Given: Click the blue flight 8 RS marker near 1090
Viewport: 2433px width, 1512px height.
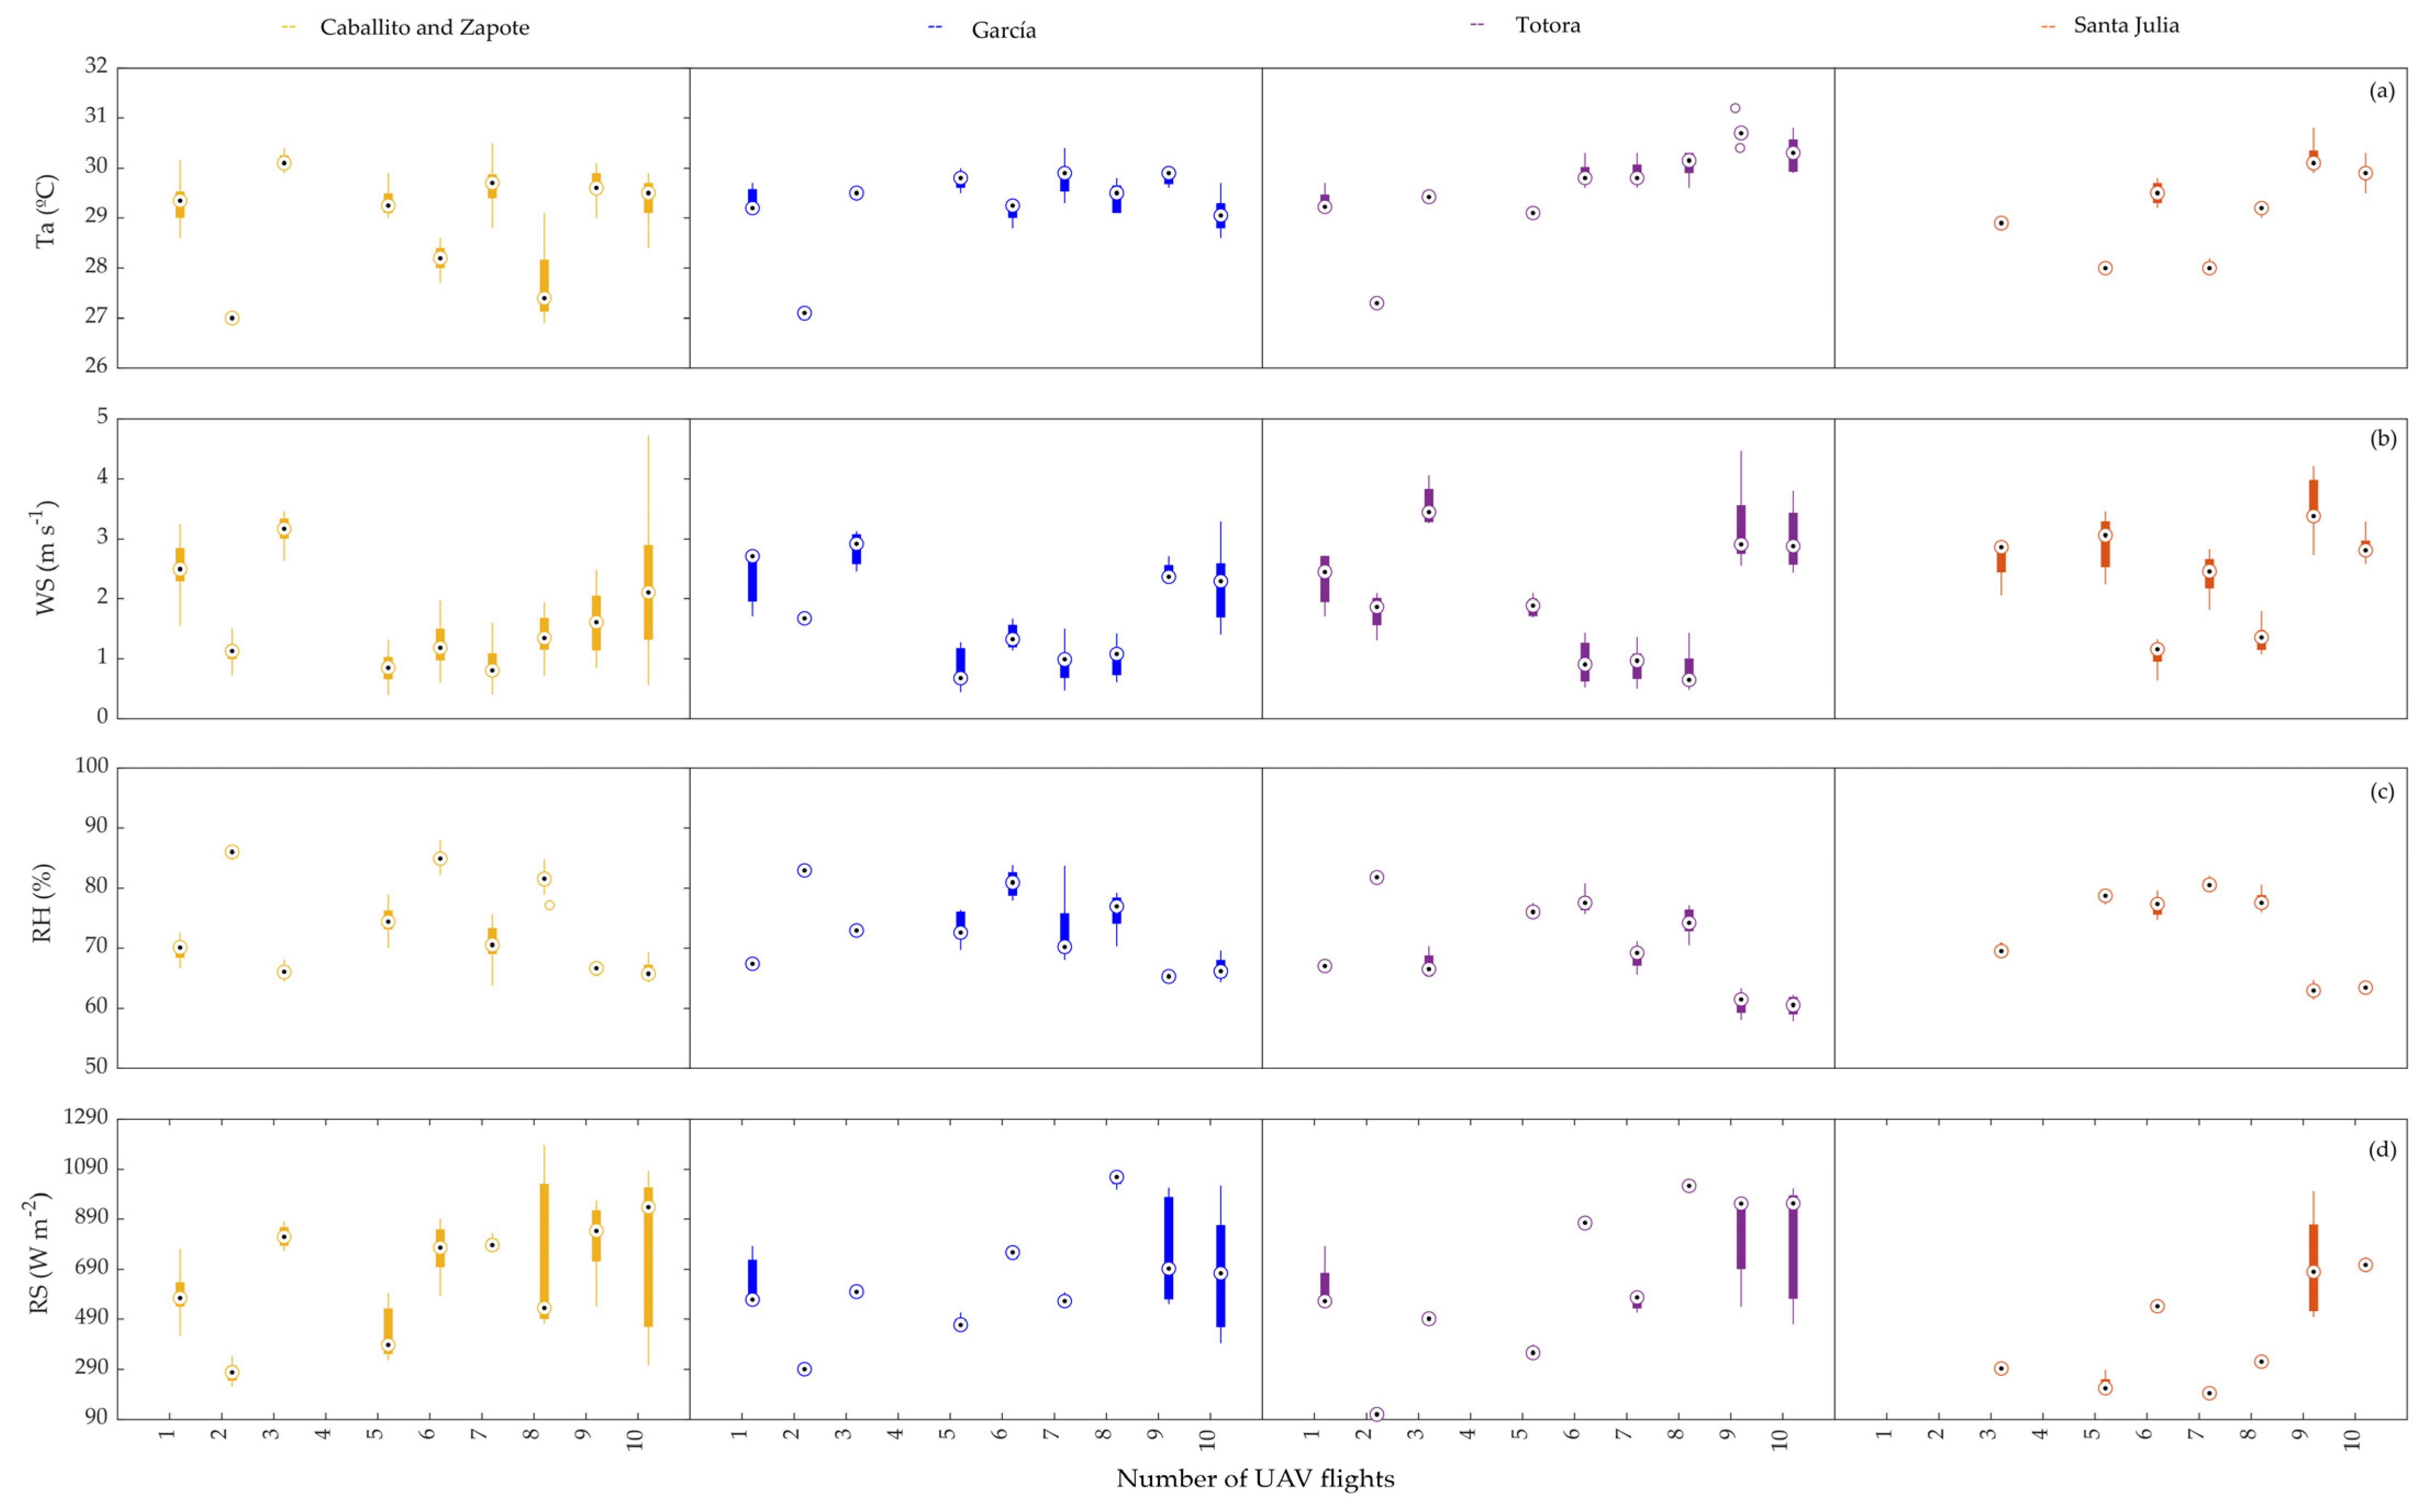Looking at the screenshot, I should [x=1117, y=1177].
